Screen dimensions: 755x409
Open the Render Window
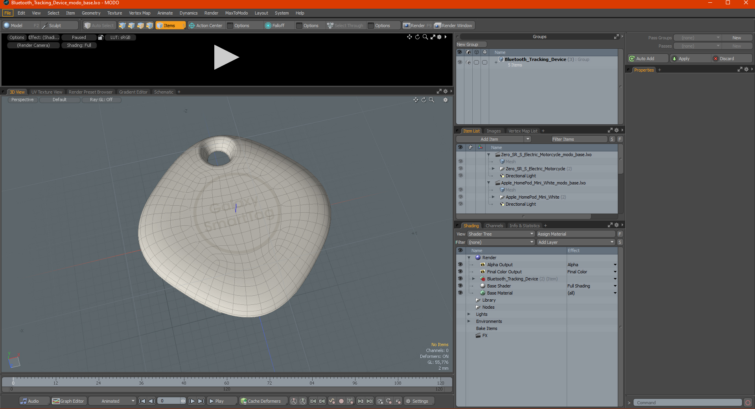(x=454, y=26)
